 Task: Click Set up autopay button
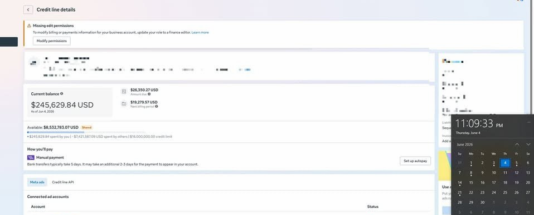click(415, 161)
